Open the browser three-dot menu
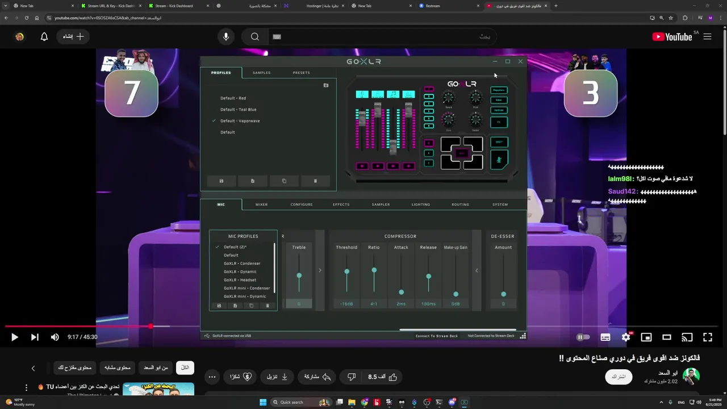This screenshot has width=727, height=409. coord(721,18)
